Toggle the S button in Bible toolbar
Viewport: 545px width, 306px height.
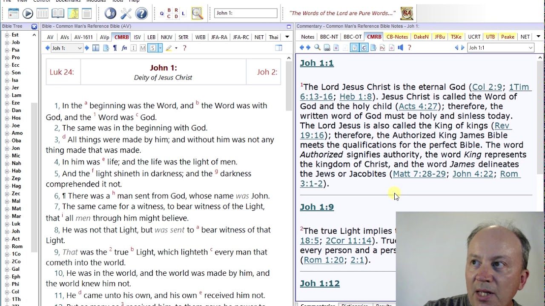[x=152, y=48]
